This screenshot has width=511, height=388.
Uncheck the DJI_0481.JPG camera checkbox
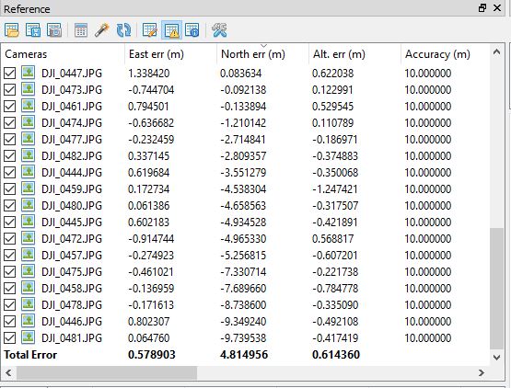(10, 338)
